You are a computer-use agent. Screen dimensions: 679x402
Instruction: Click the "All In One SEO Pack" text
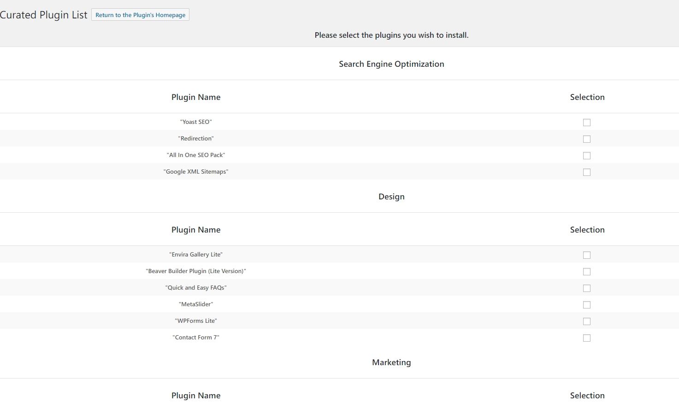(x=196, y=155)
